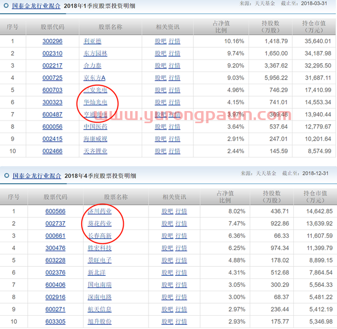Open the 景旺电子 stock name link
Viewport: 337px width, 329px height.
[100, 260]
